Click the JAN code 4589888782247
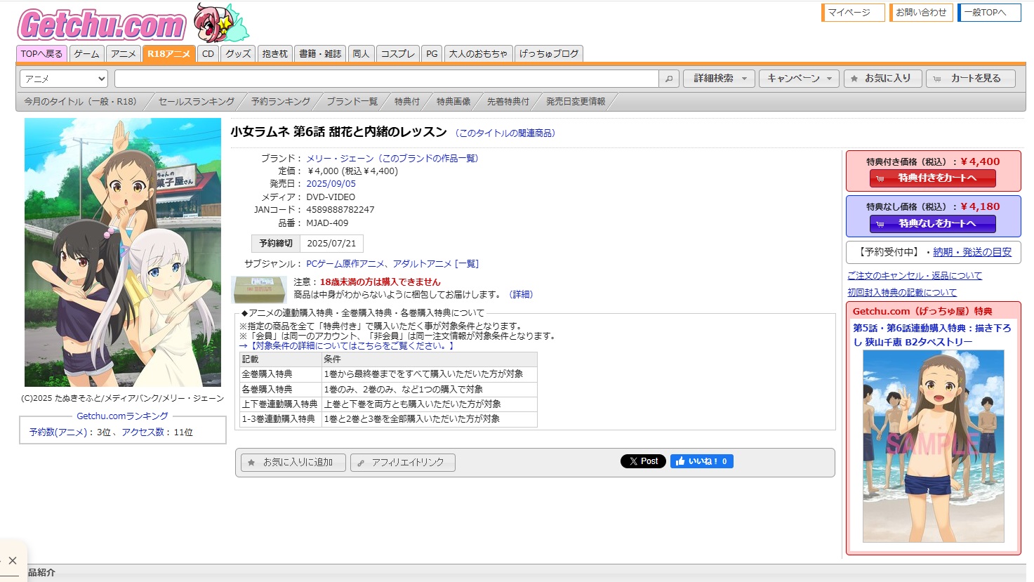The image size is (1034, 582). [x=340, y=210]
